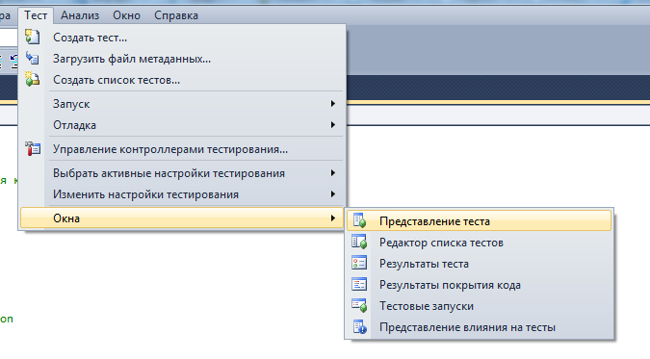Open Результаты покрытия кода window
Viewport: 650px width, 359px height.
click(x=479, y=285)
